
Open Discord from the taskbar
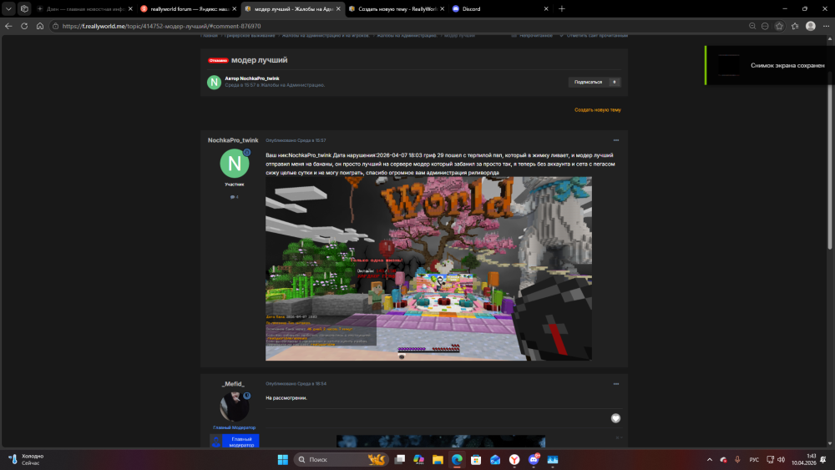pyautogui.click(x=534, y=459)
